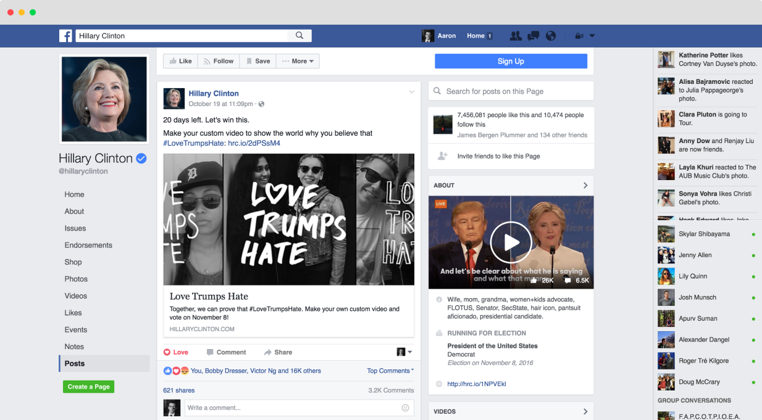View the 621 shares link
Image resolution: width=762 pixels, height=420 pixels.
pyautogui.click(x=179, y=390)
